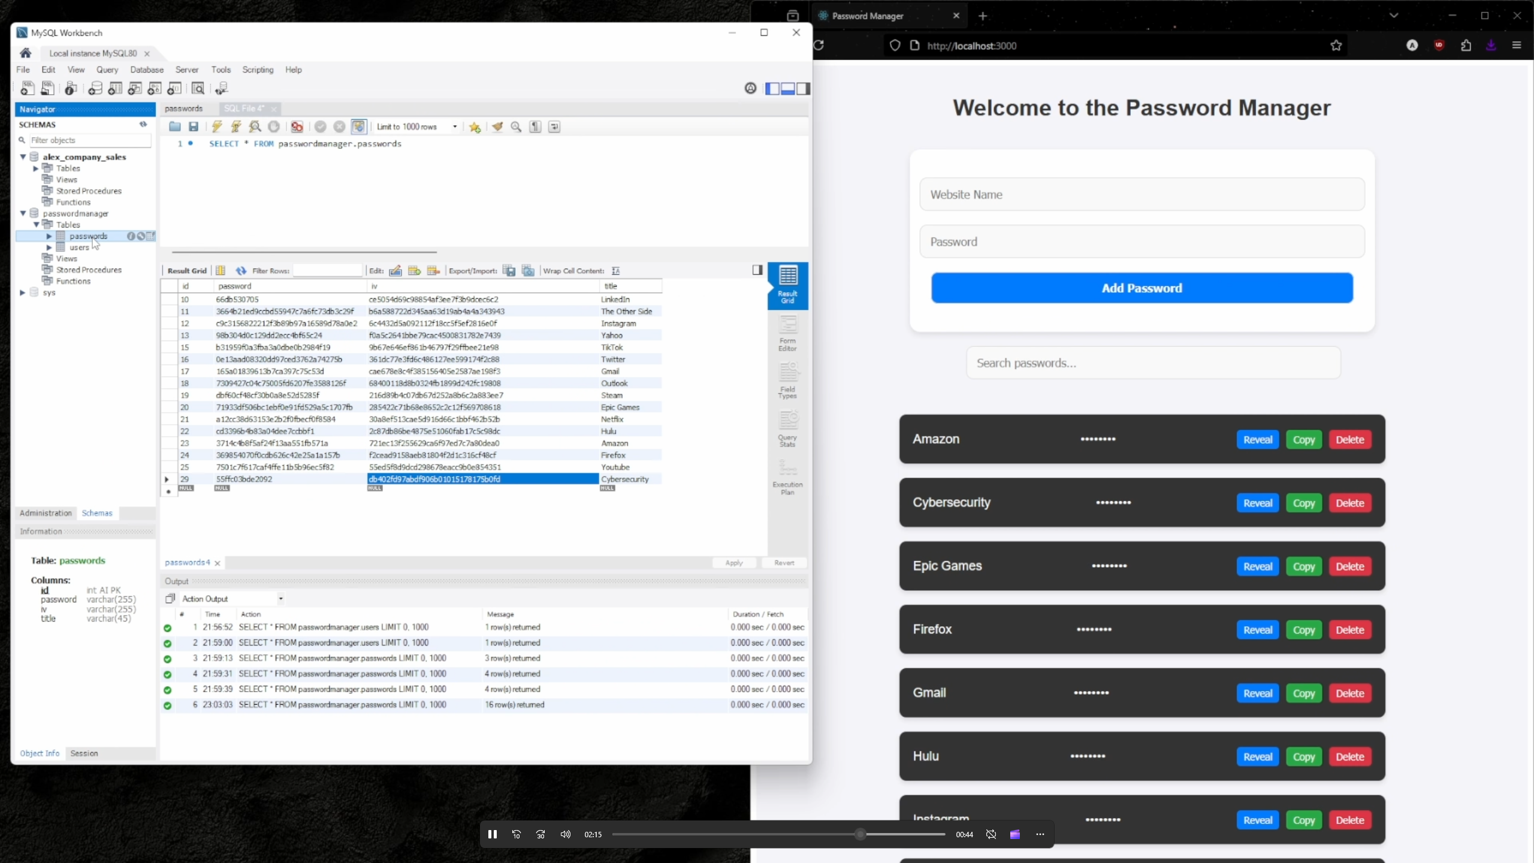Toggle word wrap icon in SQL editor toolbar

(x=554, y=126)
